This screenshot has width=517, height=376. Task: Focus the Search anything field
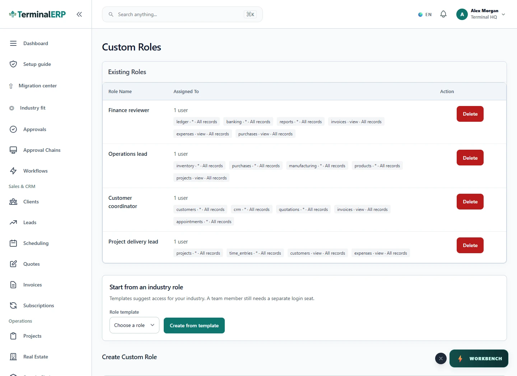pos(182,14)
